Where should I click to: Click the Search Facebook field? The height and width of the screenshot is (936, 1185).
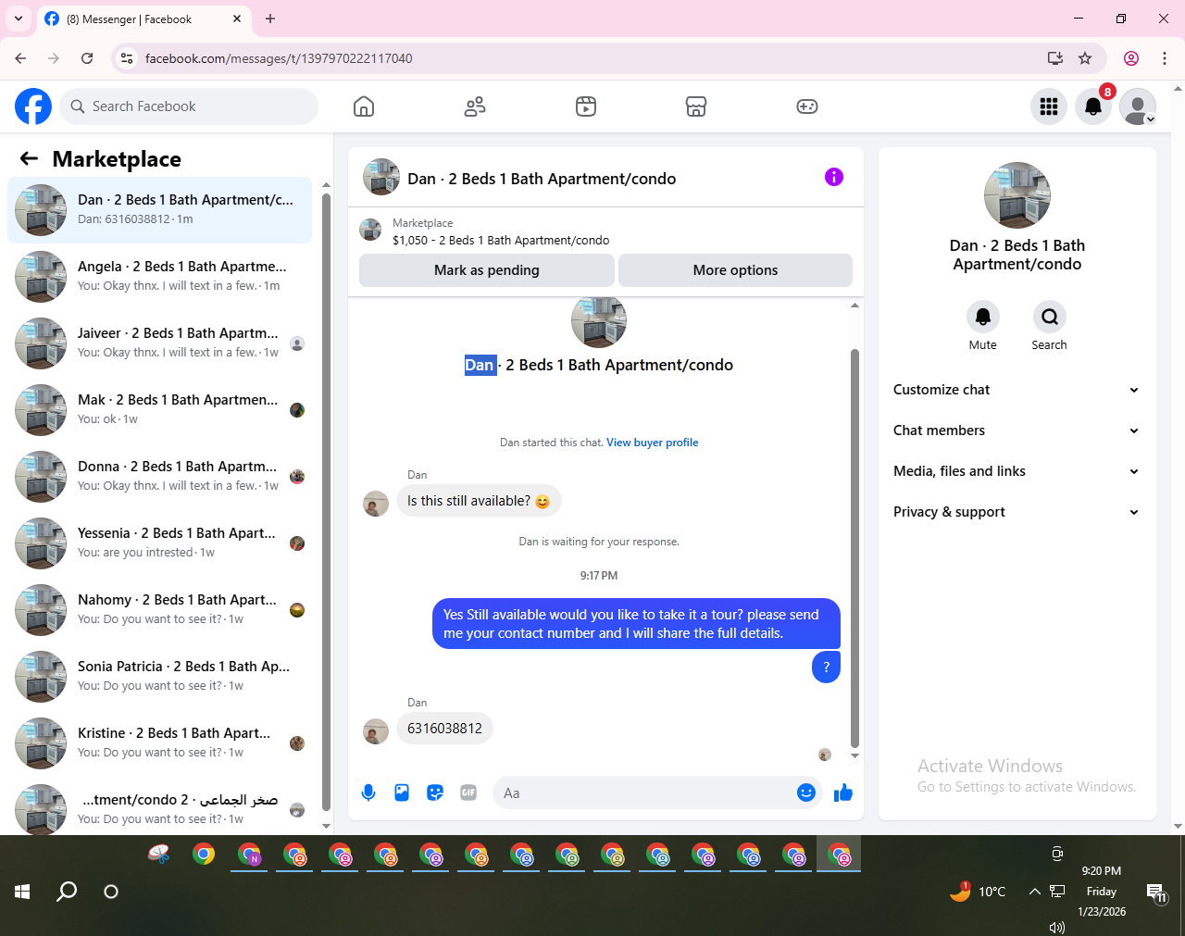pyautogui.click(x=189, y=106)
